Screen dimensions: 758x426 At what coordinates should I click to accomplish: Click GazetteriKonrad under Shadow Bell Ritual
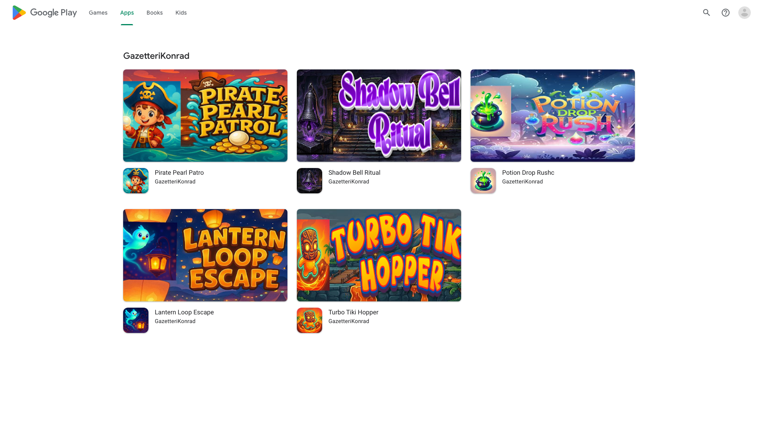coord(349,182)
